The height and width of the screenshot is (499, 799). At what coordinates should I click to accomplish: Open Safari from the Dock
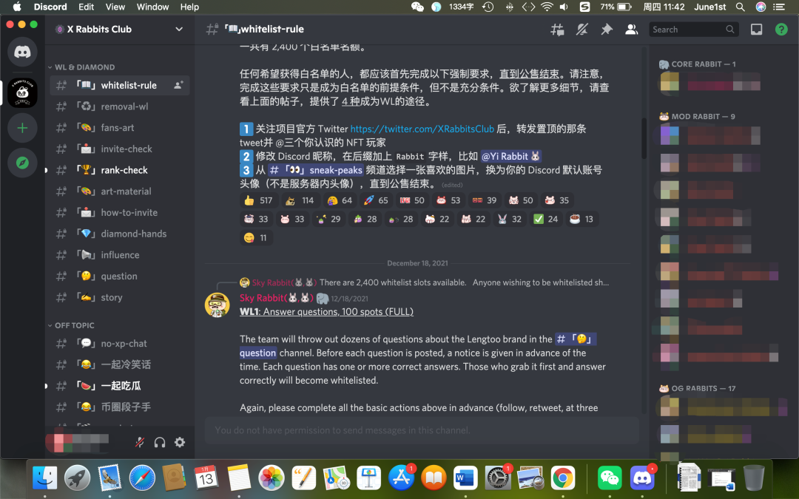click(141, 478)
